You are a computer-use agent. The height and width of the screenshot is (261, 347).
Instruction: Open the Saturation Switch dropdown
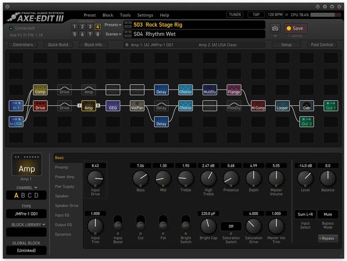[x=231, y=226]
